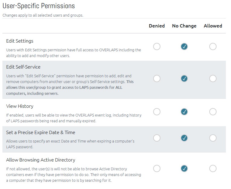Click the Edit Self-Service permission title
This screenshot has width=231, height=189.
pyautogui.click(x=23, y=67)
